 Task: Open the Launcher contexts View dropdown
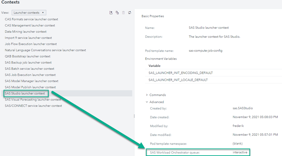[29, 13]
